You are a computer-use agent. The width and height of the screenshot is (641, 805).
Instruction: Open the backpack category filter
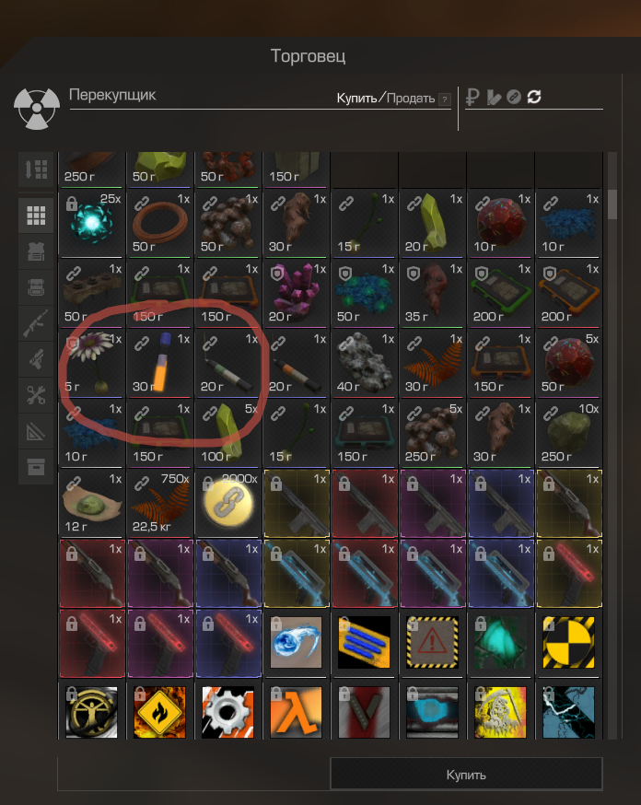coord(36,287)
